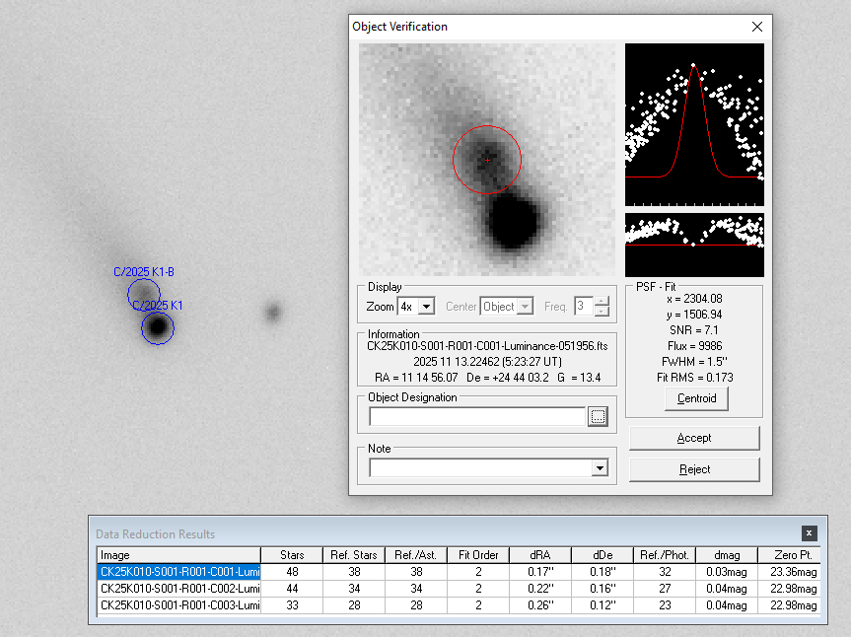Click the red crosshair in zoomed preview

[487, 160]
